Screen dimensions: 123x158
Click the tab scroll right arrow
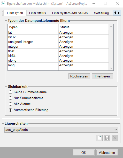pos(119,13)
